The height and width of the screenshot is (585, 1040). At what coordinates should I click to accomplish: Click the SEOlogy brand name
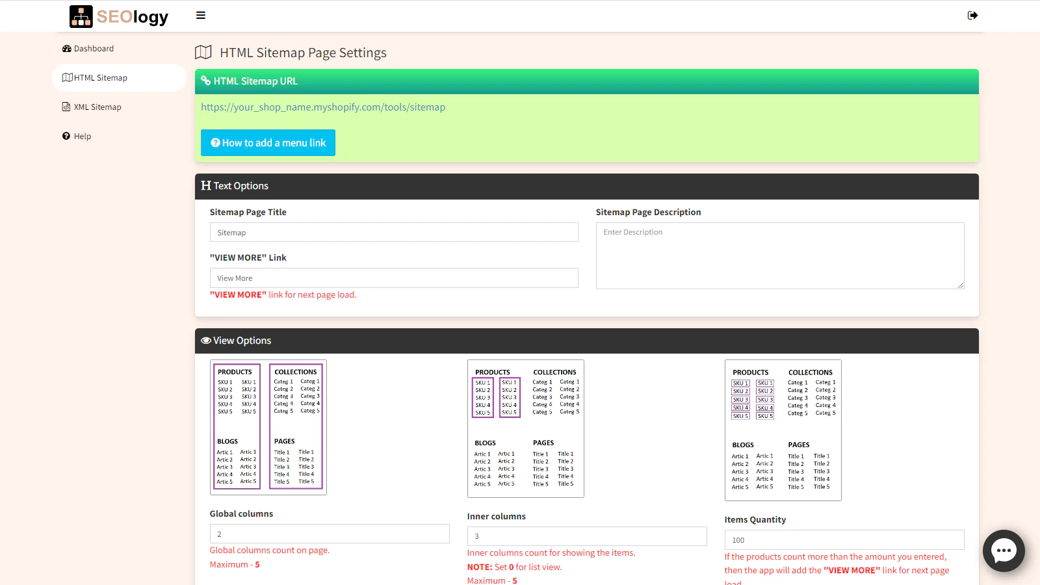133,17
